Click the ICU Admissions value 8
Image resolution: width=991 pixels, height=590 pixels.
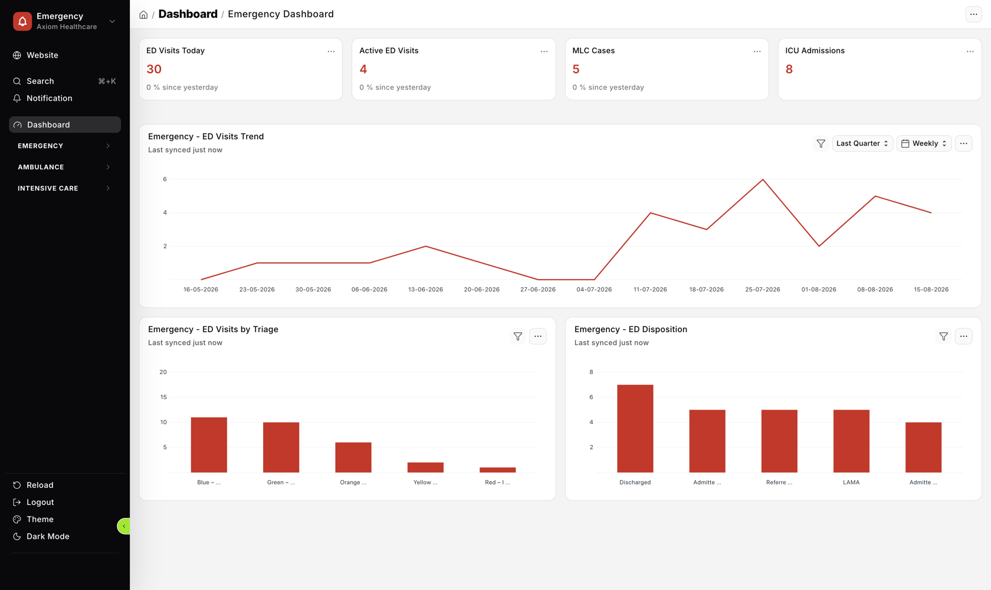coord(789,69)
